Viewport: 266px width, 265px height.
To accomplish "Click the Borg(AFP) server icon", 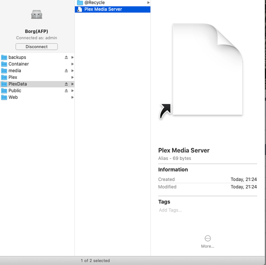I will (37, 14).
